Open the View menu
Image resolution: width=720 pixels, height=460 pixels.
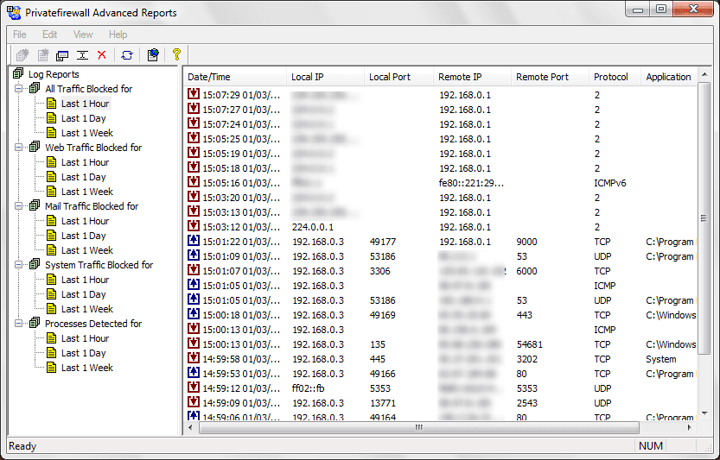click(x=83, y=35)
